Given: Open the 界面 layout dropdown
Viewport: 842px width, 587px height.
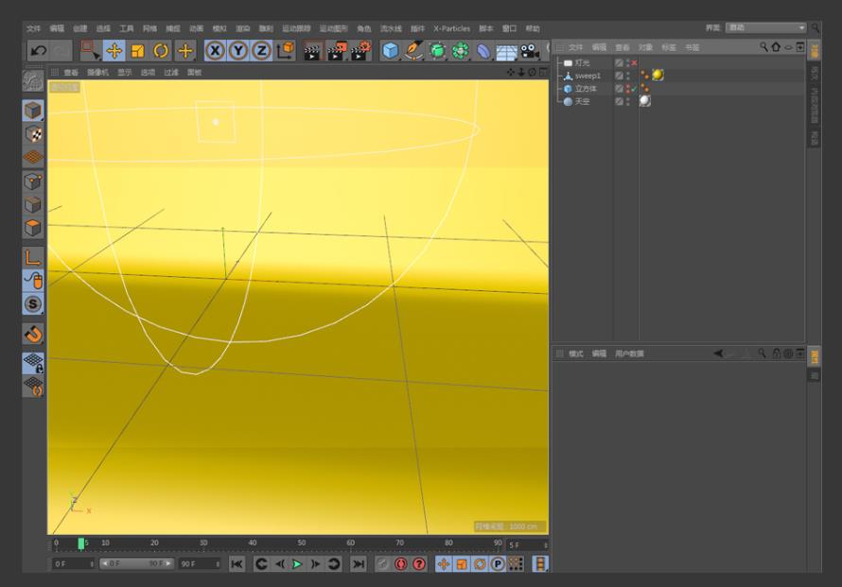Looking at the screenshot, I should click(766, 28).
